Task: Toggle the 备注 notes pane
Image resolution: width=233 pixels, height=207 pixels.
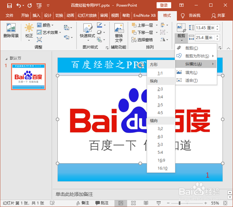Action: coord(83,203)
